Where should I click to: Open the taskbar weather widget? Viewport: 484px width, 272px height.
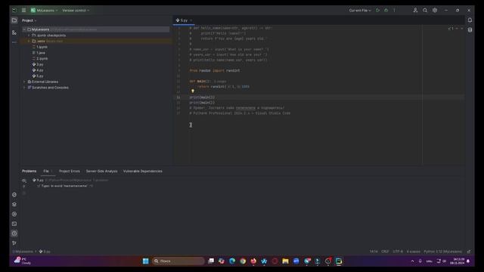tap(23, 261)
